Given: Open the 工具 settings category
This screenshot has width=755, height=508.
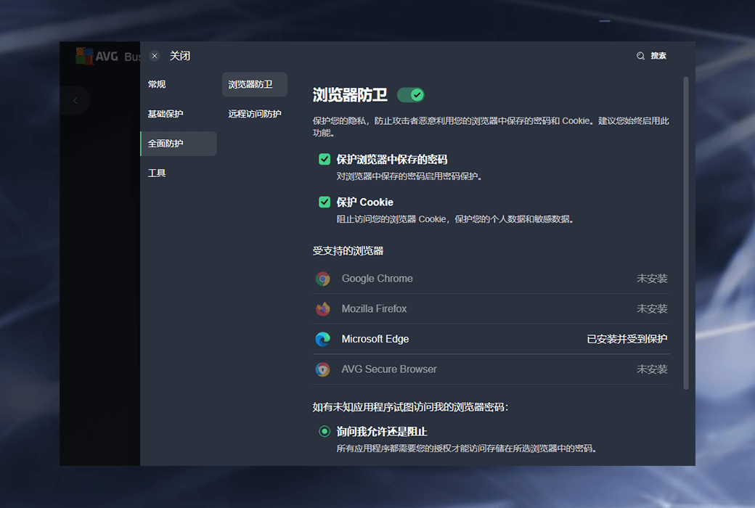Looking at the screenshot, I should tap(157, 173).
